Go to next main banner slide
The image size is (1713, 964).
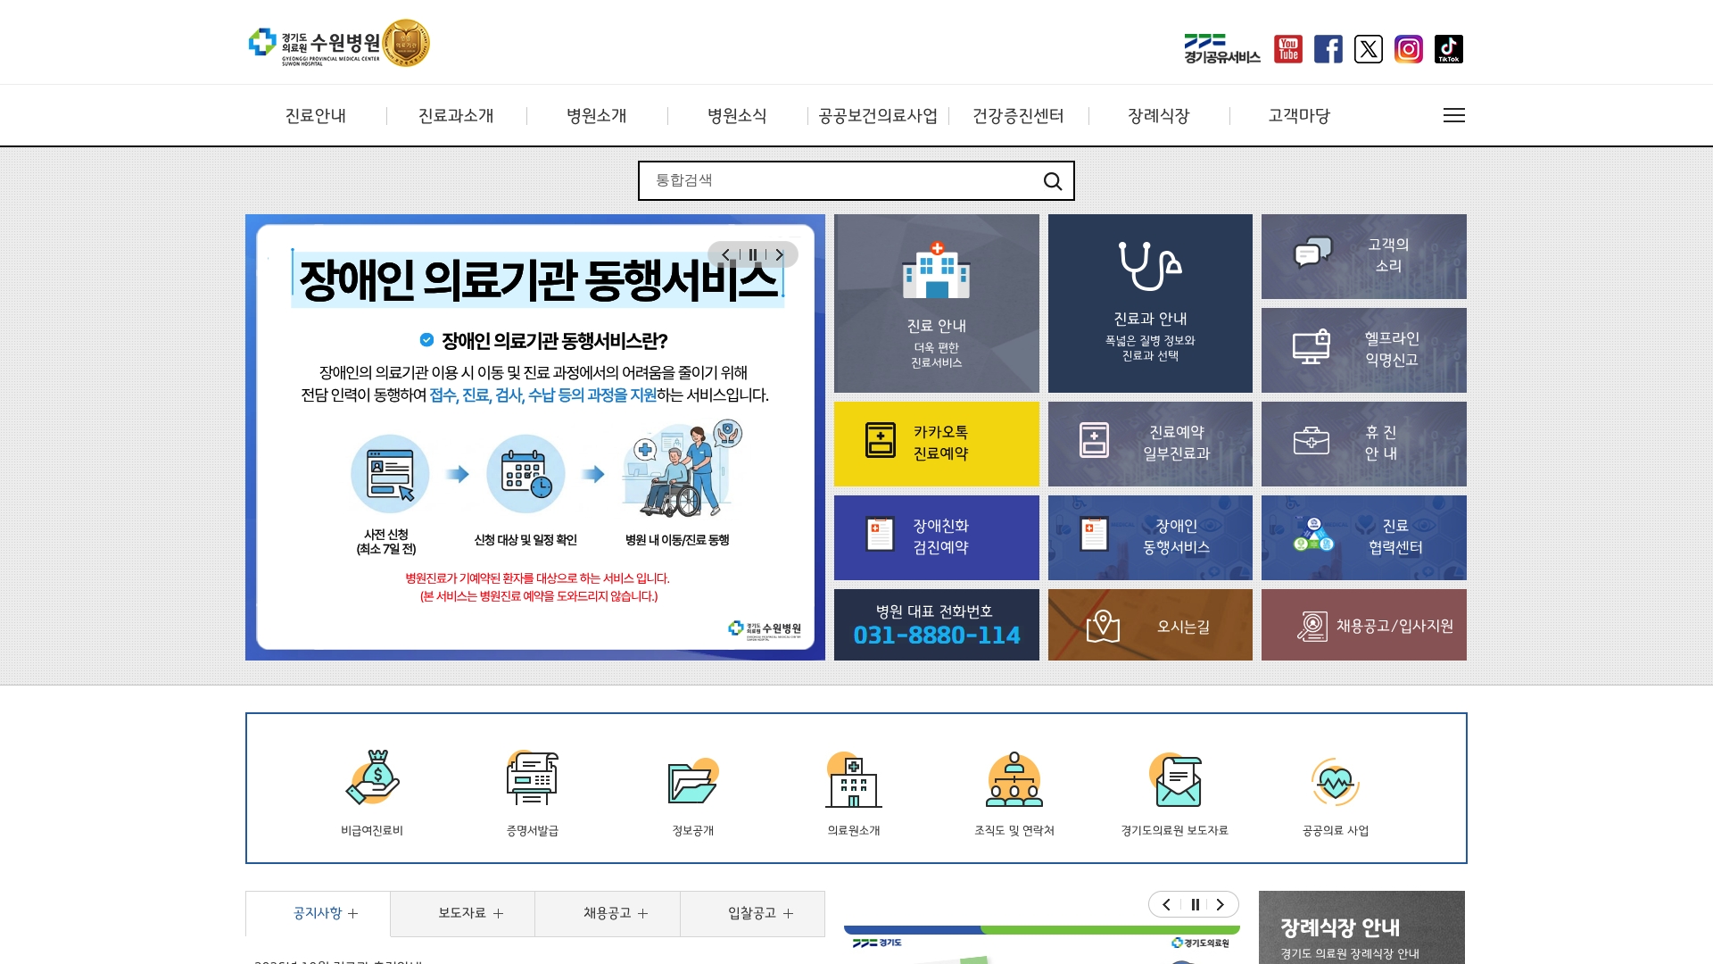coord(779,254)
